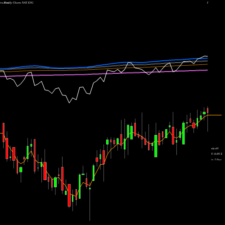Click the tallest green candlestick near price axis

click(184, 134)
